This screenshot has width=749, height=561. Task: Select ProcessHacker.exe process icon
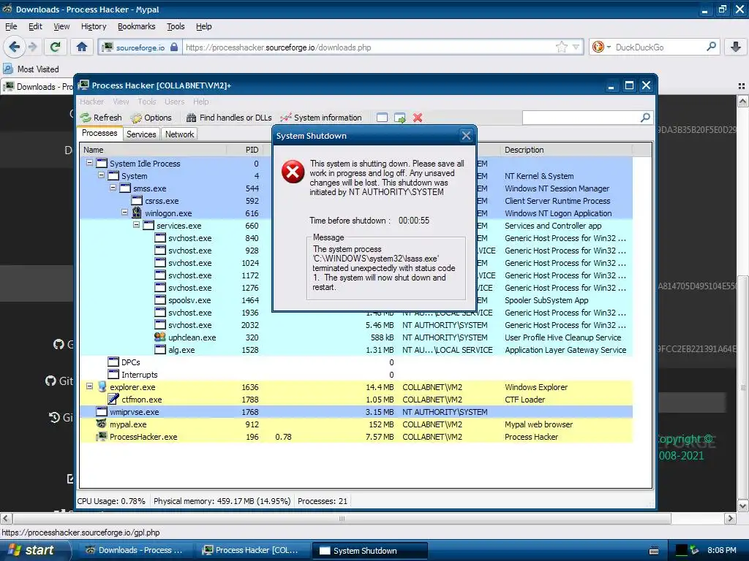point(101,436)
